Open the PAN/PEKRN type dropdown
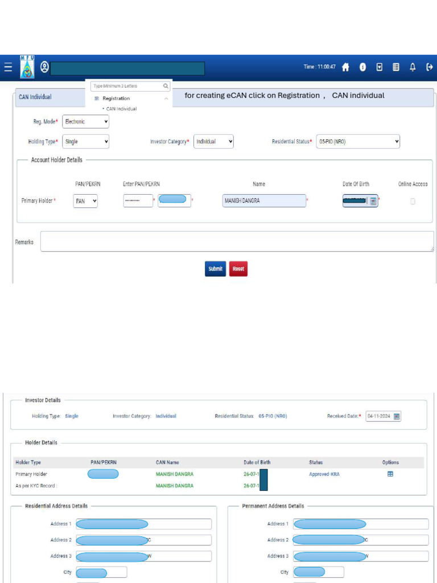The height and width of the screenshot is (583, 437). 85,201
